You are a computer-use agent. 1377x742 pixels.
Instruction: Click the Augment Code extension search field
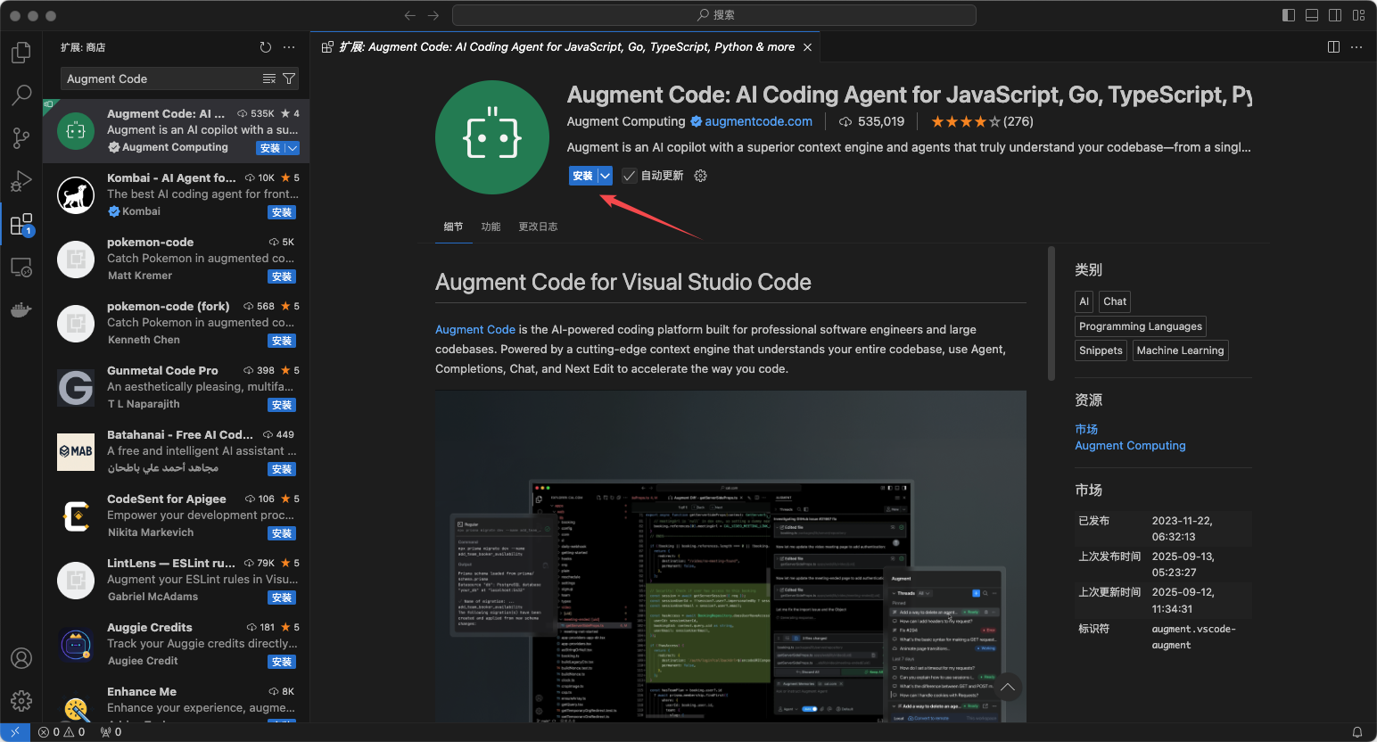[x=161, y=79]
